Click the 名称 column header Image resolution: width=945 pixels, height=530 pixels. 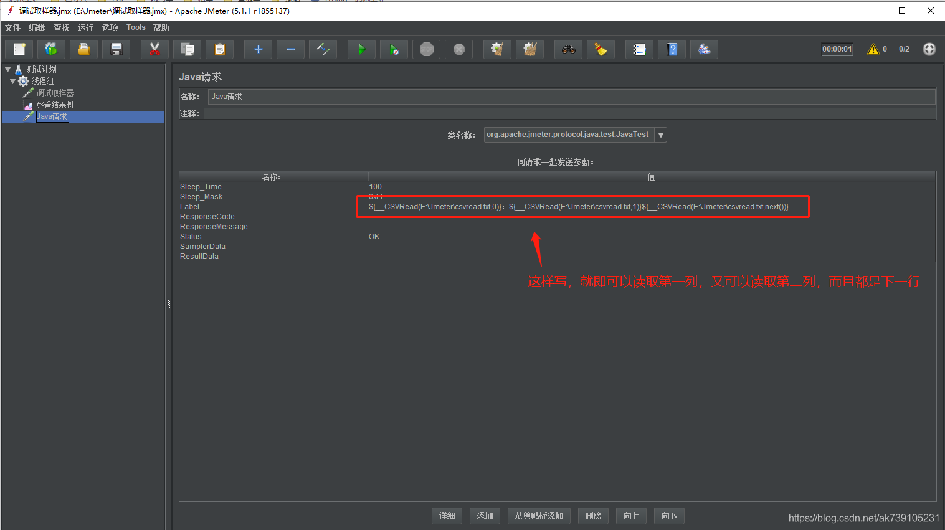point(273,177)
